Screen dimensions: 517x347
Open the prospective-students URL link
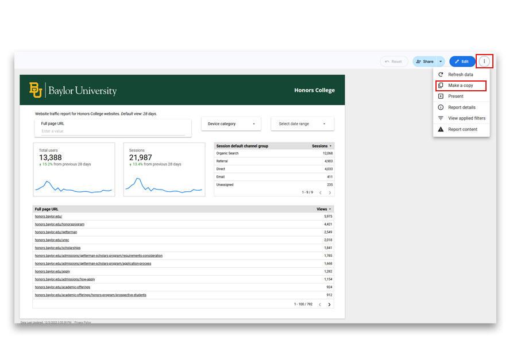click(x=91, y=295)
